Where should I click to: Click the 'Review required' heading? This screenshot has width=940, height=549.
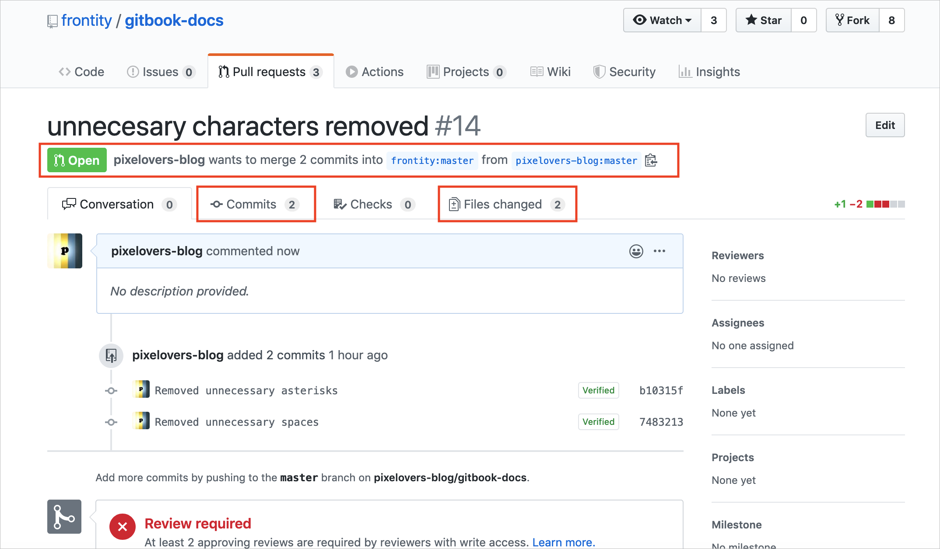pos(198,523)
